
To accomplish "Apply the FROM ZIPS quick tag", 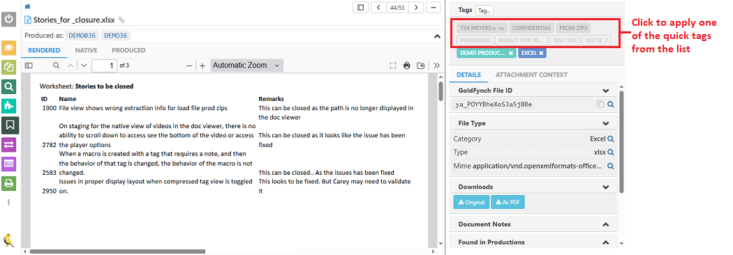I will (574, 28).
